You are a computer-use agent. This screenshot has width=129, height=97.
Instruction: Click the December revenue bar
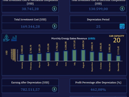[118, 58]
